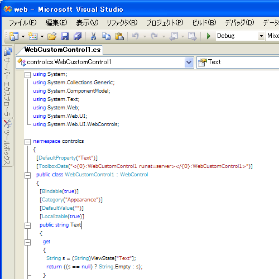Collapse the WebCustomControl1 class block

[27, 175]
